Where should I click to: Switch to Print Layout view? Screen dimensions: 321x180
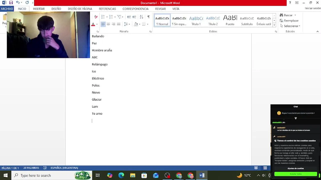pos(265,168)
